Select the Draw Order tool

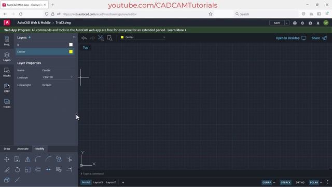click(x=7, y=180)
